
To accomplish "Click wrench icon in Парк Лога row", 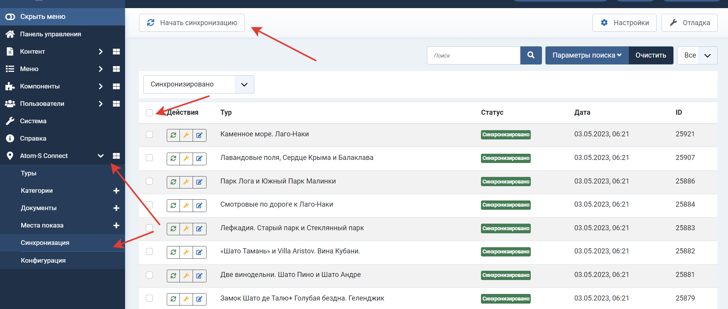I will (x=186, y=182).
